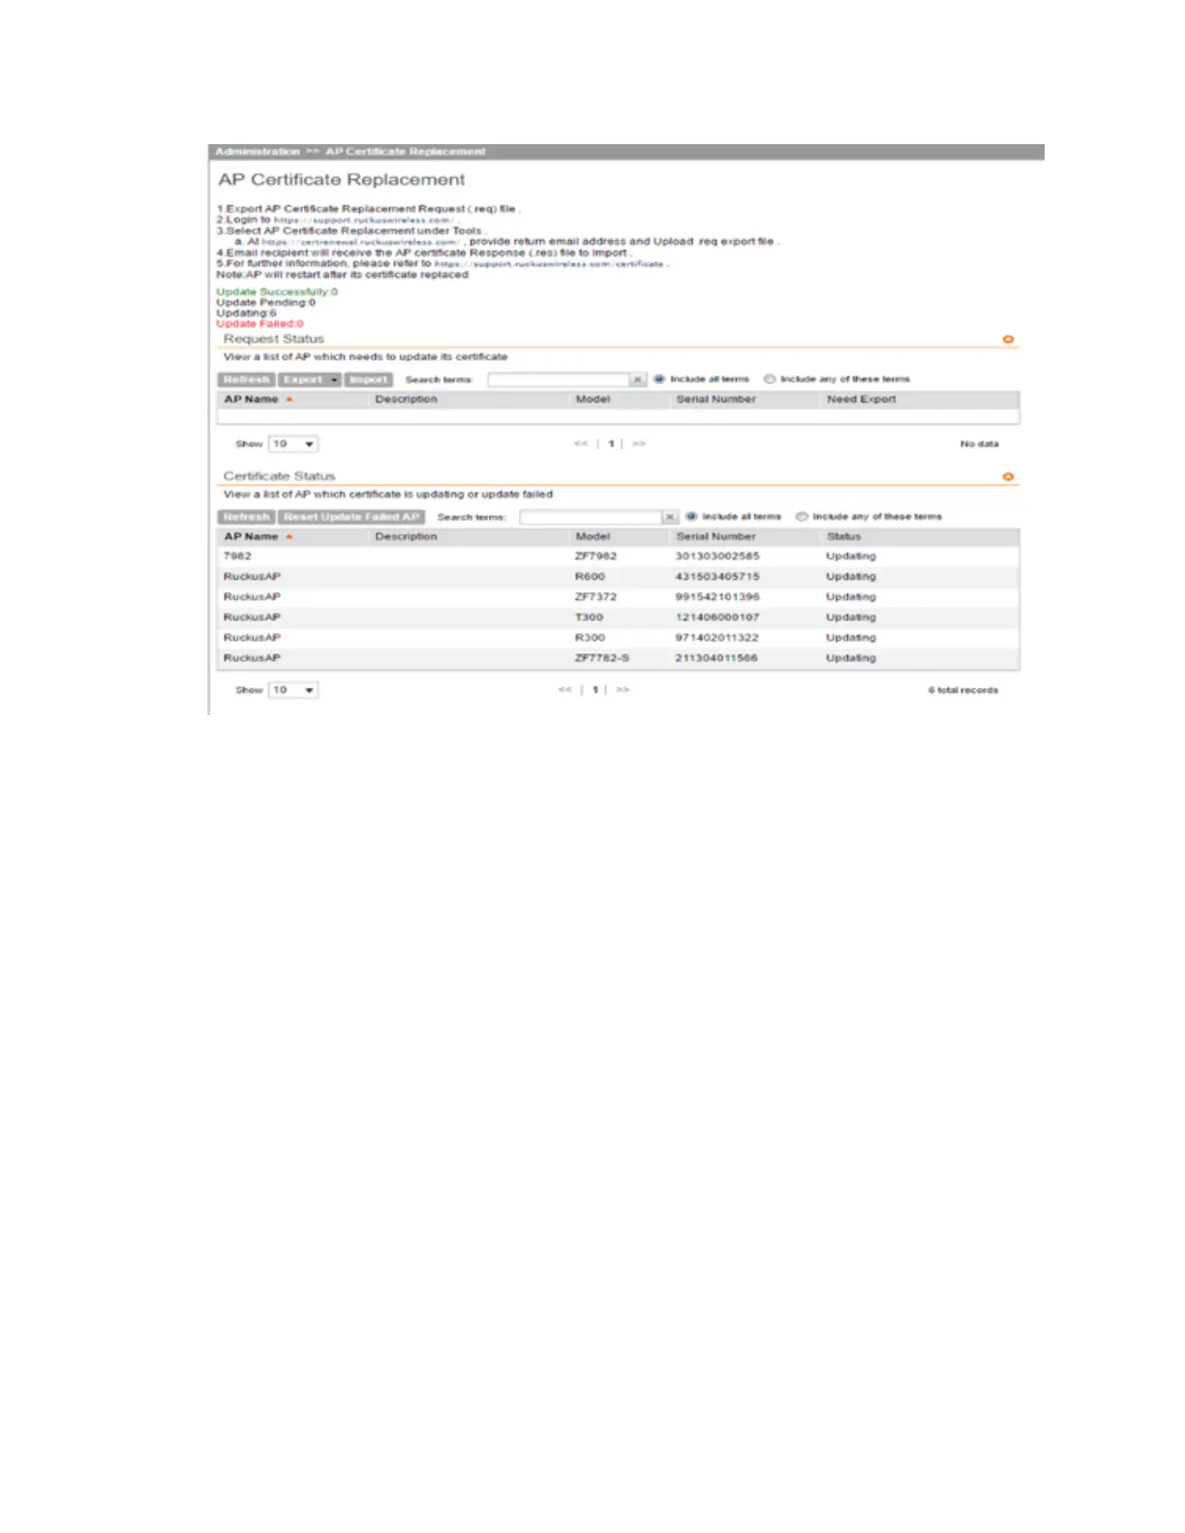Open the certrenewal.ruckuswireless.com link
This screenshot has width=1185, height=1533.
tap(361, 242)
